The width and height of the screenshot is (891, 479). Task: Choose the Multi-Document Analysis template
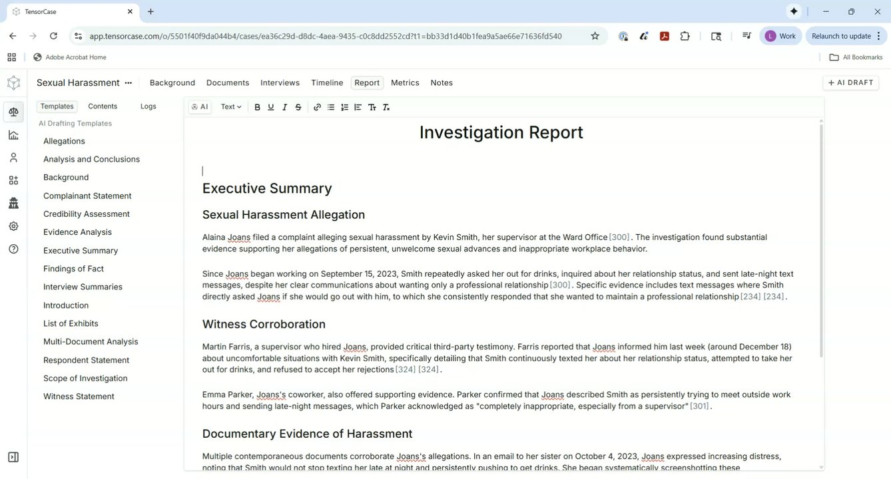(91, 341)
